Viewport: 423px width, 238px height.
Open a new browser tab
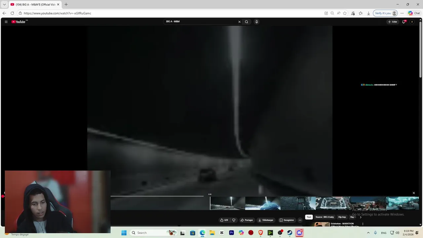(66, 4)
